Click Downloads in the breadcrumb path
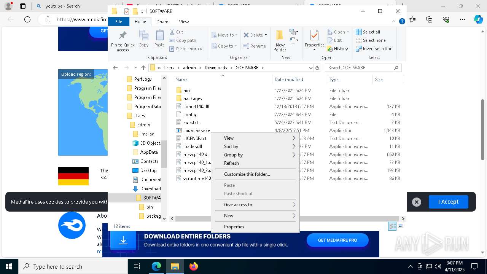487x274 pixels. [x=216, y=68]
